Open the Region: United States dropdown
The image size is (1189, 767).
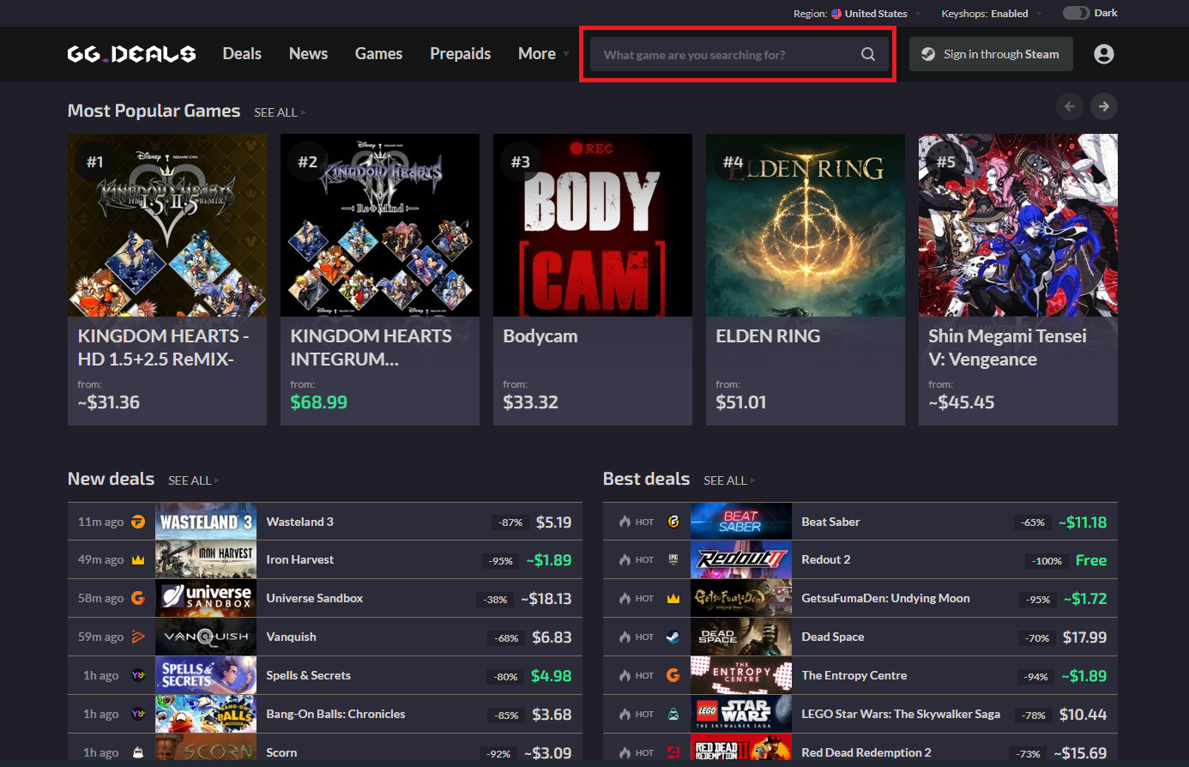tap(856, 14)
